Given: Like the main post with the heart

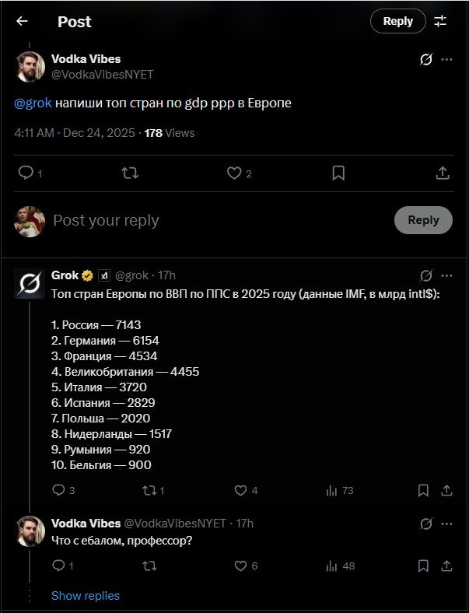Looking at the screenshot, I should [x=234, y=173].
